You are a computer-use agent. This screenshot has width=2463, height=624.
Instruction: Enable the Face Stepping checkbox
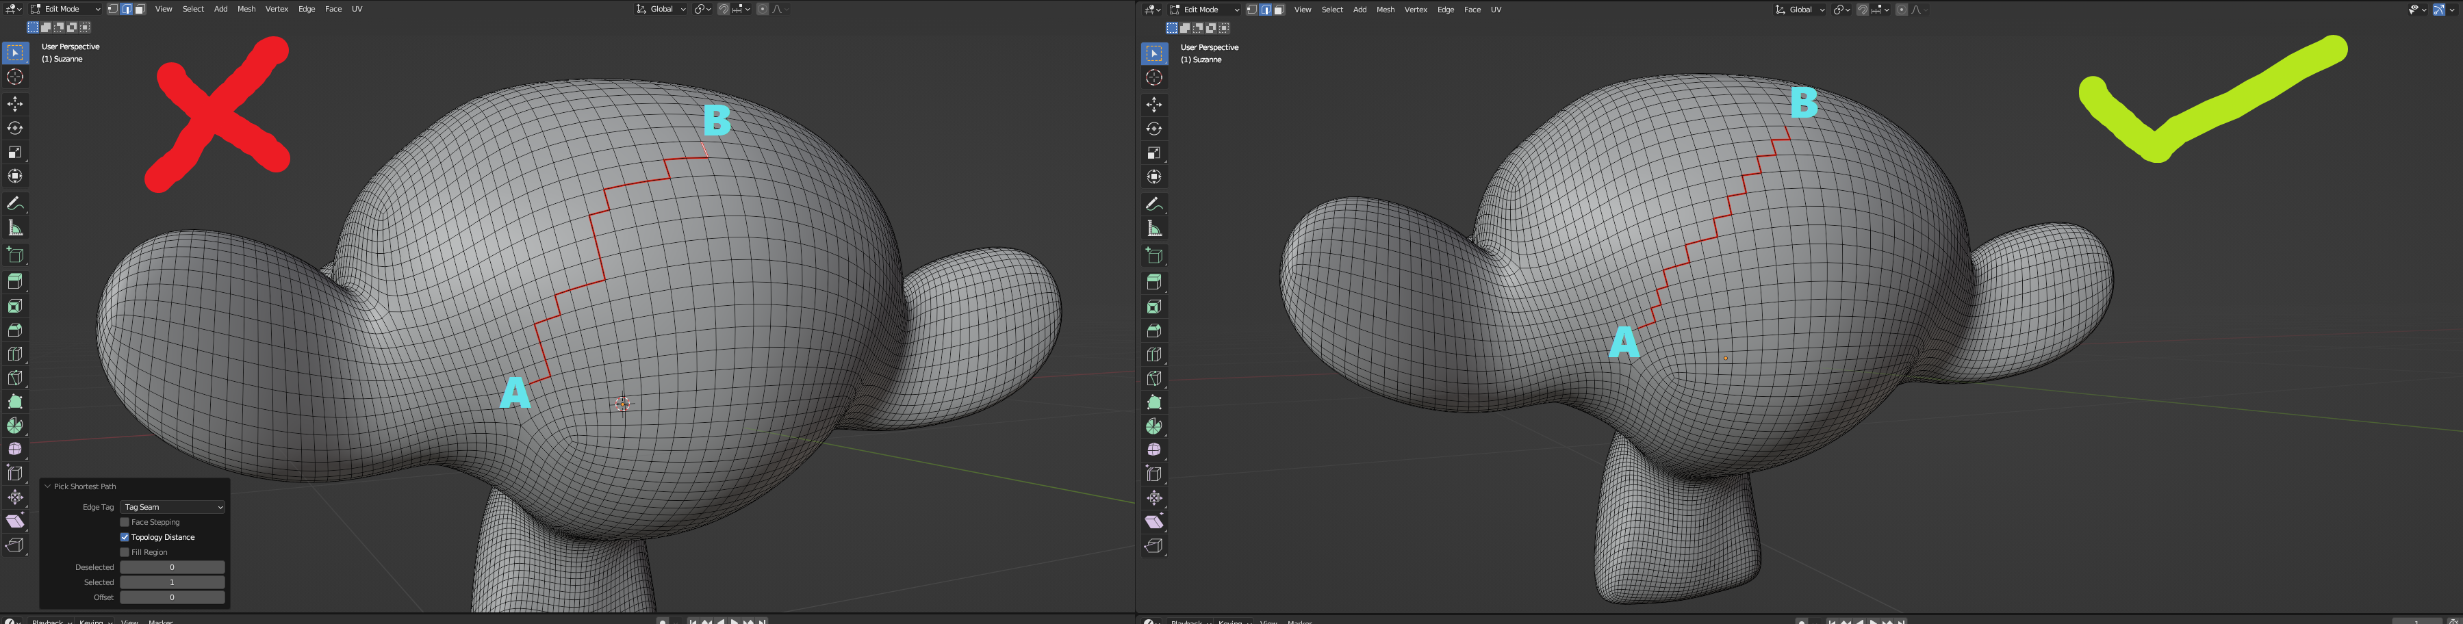click(125, 523)
